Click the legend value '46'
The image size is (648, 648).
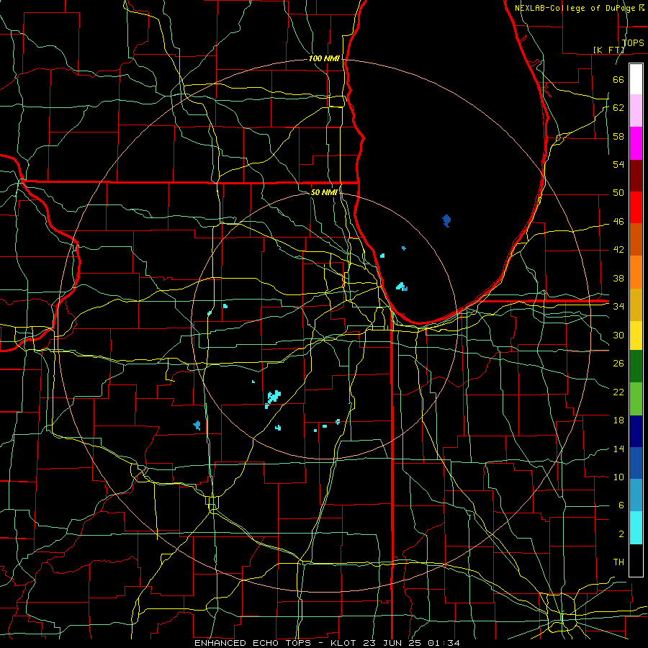[618, 222]
